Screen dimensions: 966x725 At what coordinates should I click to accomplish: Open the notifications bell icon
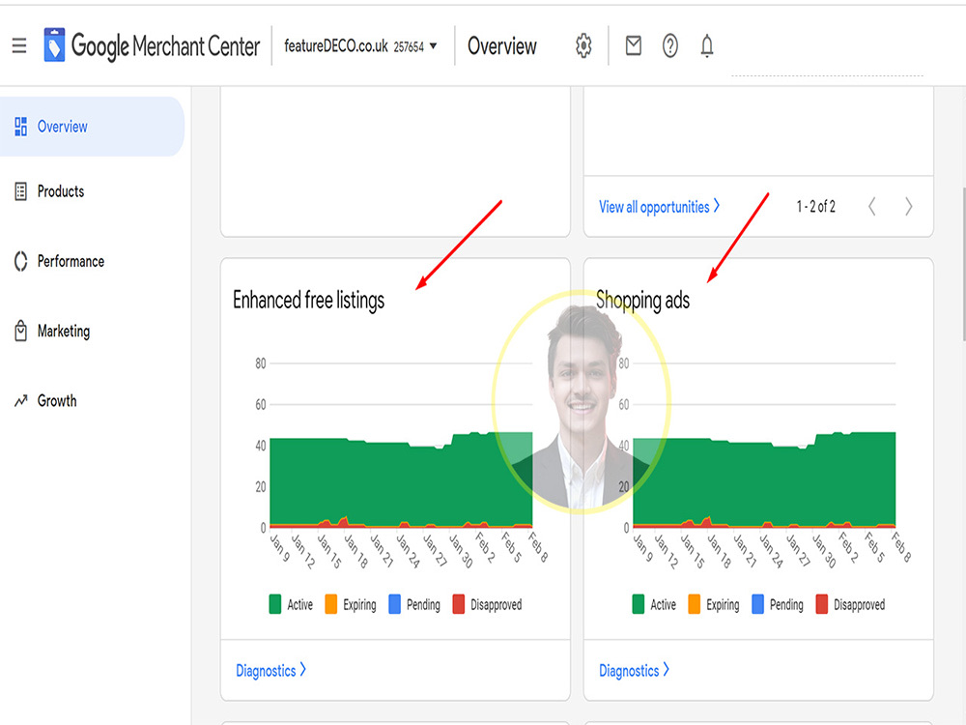(x=707, y=45)
